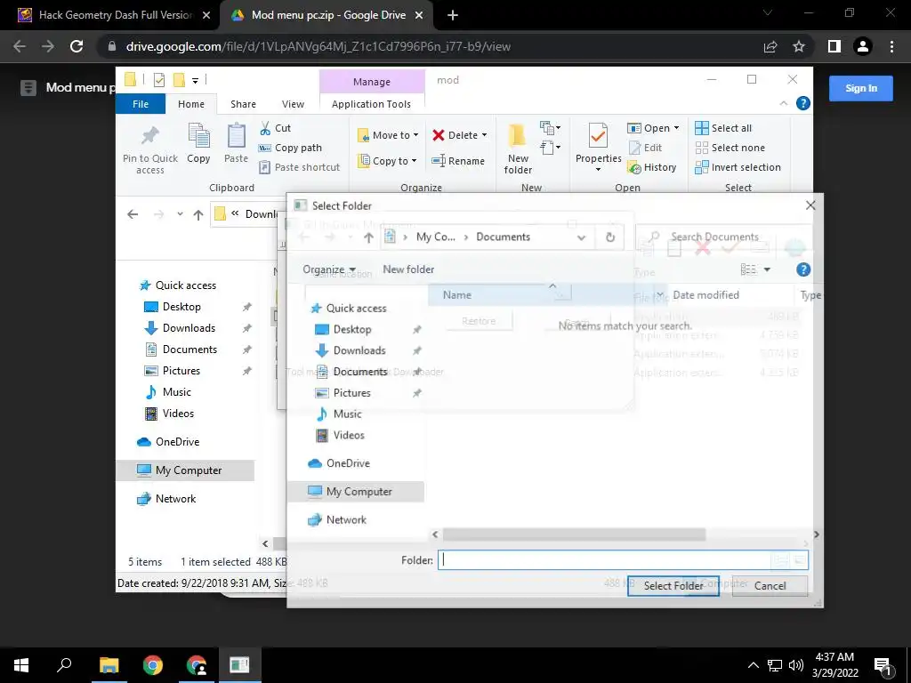Image resolution: width=911 pixels, height=683 pixels.
Task: Click Pin to Quick access
Action: 149,149
